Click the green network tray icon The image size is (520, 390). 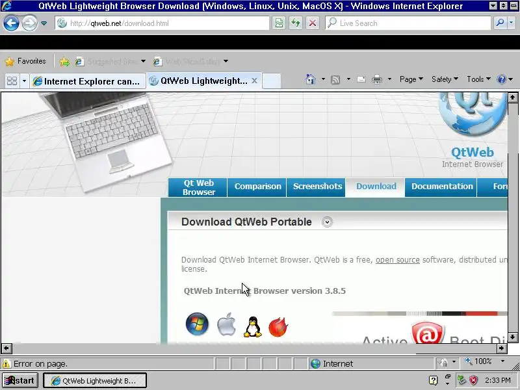click(x=461, y=380)
